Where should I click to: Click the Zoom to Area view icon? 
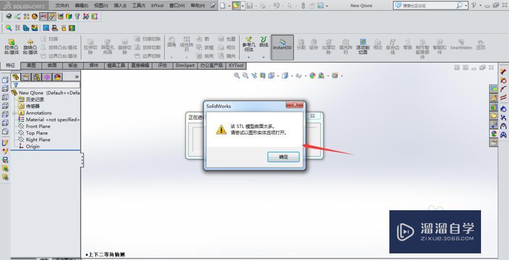(245, 76)
